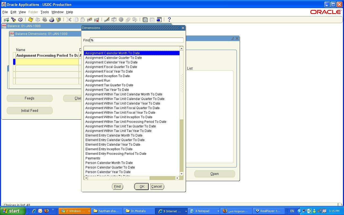Select Assignment Fiscal Year To Date

coord(109,71)
